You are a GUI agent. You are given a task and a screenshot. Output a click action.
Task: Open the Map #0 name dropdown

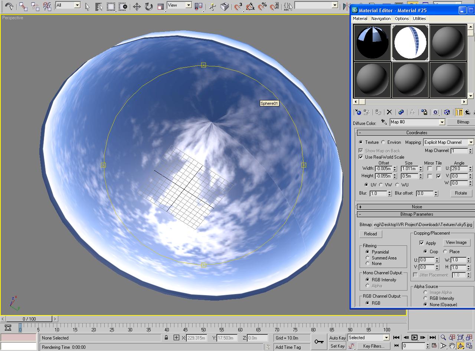(442, 122)
